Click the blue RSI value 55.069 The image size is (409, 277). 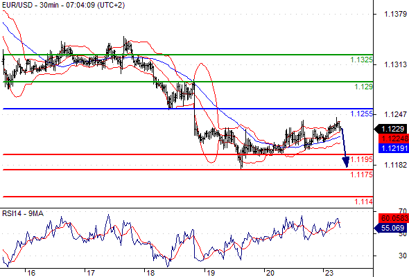pos(391,228)
